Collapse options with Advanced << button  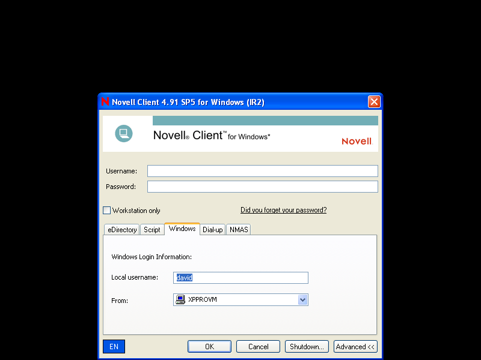[355, 347]
